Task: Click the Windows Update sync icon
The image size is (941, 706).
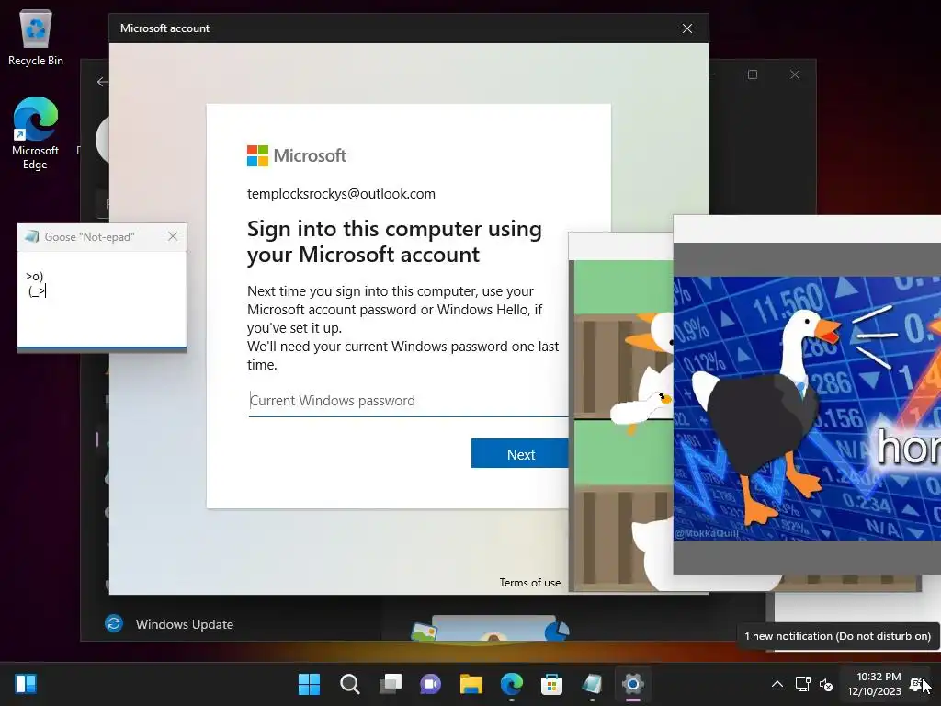Action: 114,624
